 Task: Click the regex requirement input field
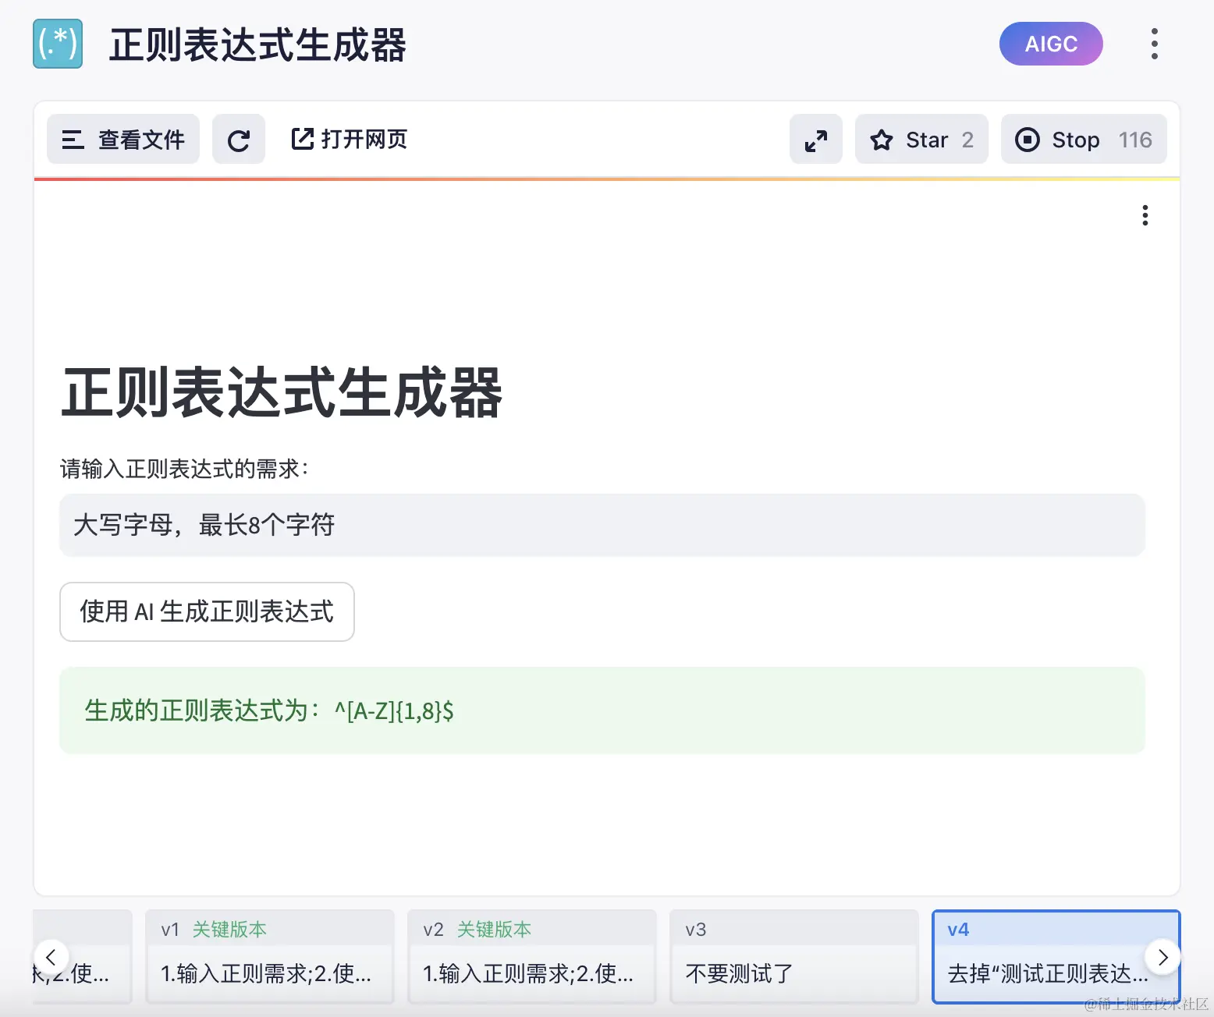pyautogui.click(x=602, y=525)
